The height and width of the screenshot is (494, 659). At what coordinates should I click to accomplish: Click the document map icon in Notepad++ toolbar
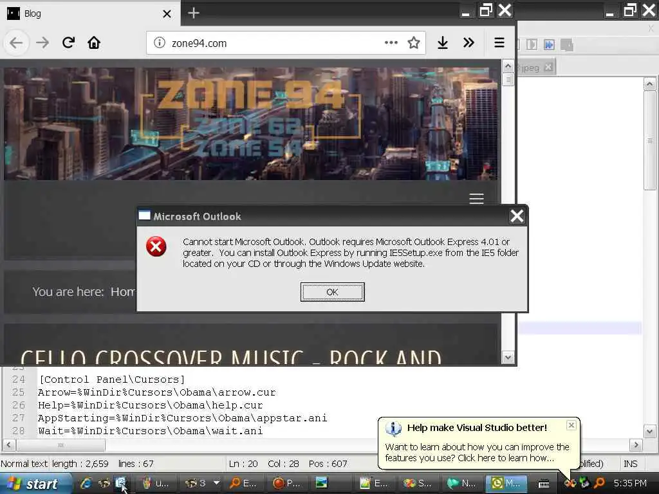tap(532, 44)
